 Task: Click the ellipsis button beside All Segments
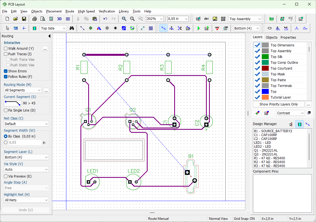(46, 90)
